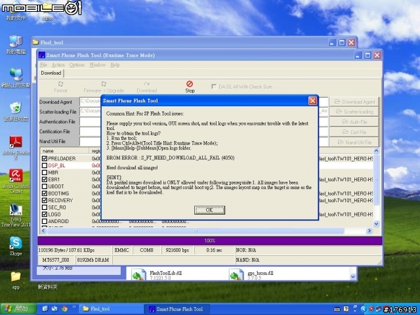Check the SEC_RO checkbox

(45, 207)
